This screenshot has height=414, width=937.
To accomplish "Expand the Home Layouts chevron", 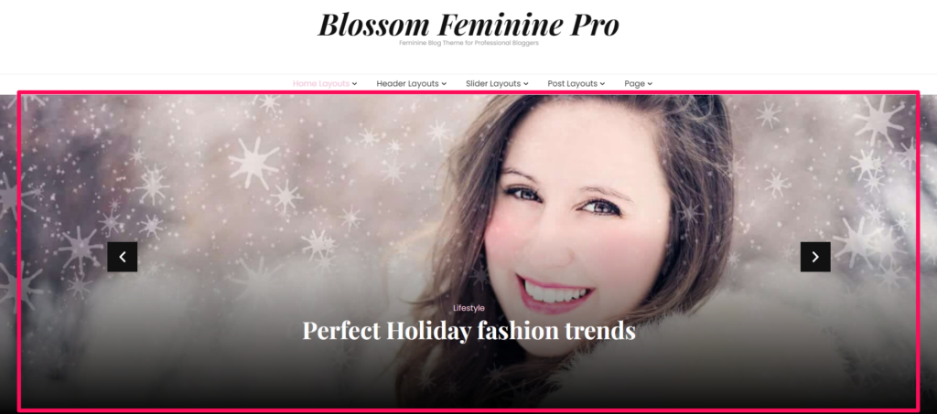I will [354, 84].
